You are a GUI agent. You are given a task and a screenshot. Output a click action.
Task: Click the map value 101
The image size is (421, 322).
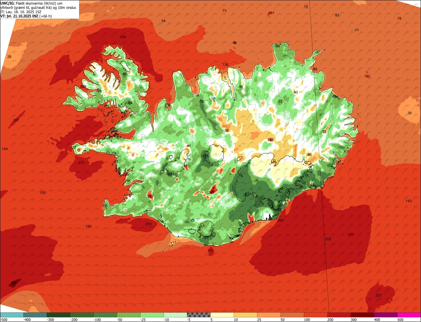[x=271, y=13]
